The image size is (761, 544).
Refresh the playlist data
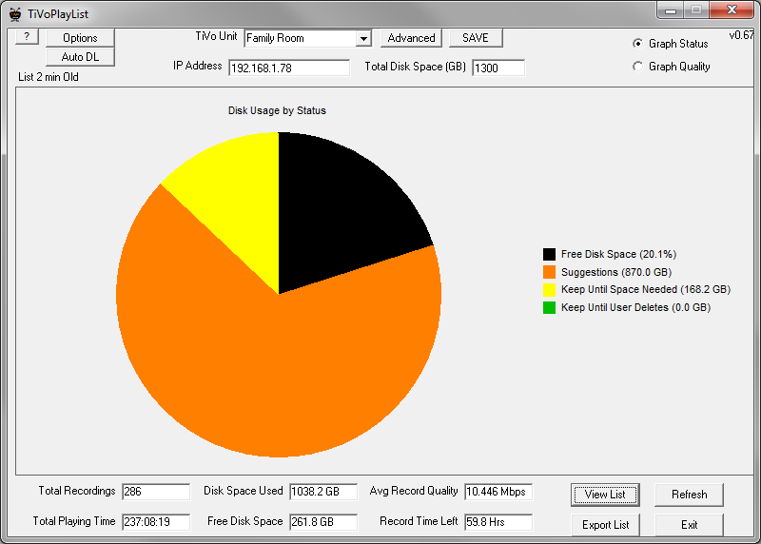coord(689,495)
